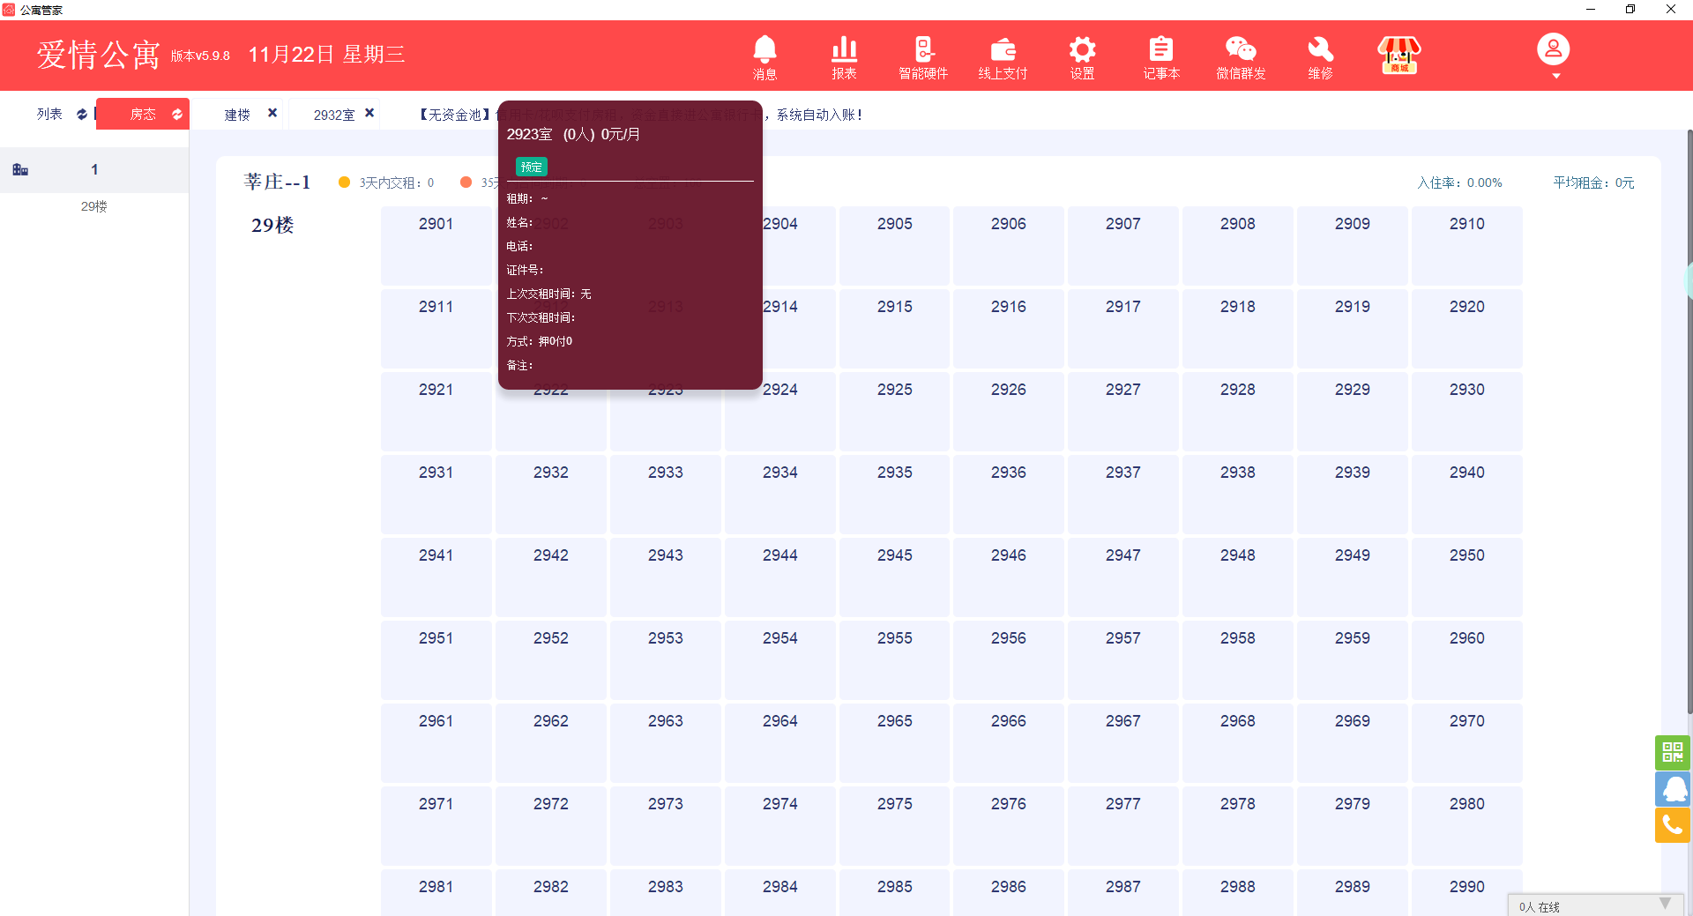Open room 2941

pos(436,577)
